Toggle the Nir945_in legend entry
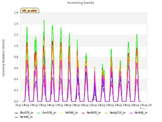 [x=24, y=117]
